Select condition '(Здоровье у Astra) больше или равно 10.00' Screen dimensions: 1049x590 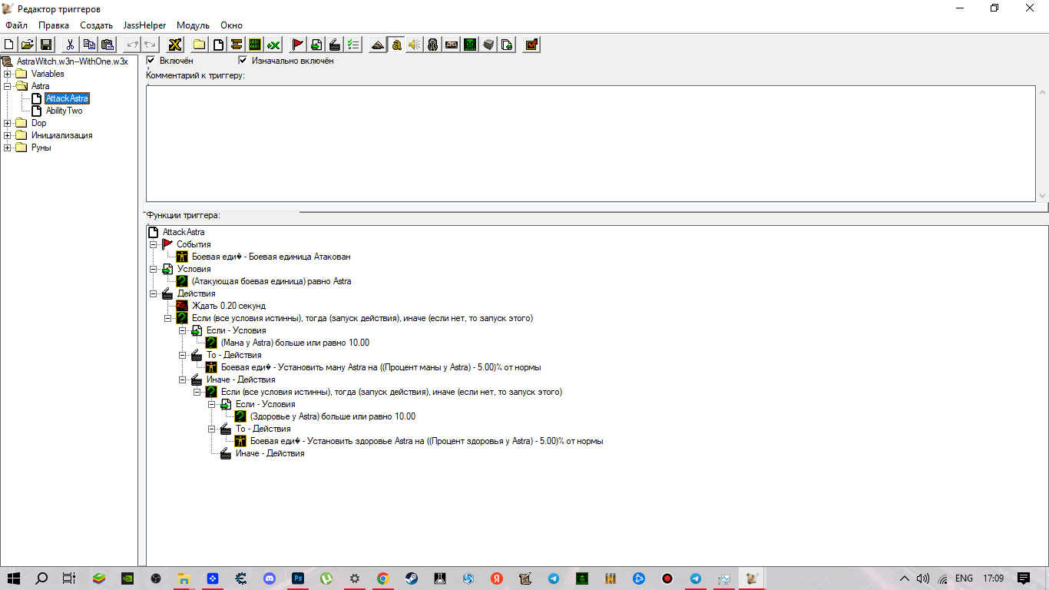(333, 416)
